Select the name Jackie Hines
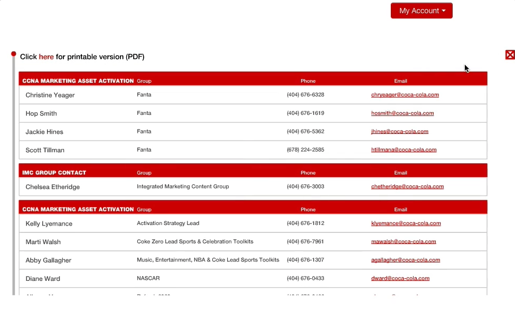Image resolution: width=515 pixels, height=323 pixels. point(44,132)
